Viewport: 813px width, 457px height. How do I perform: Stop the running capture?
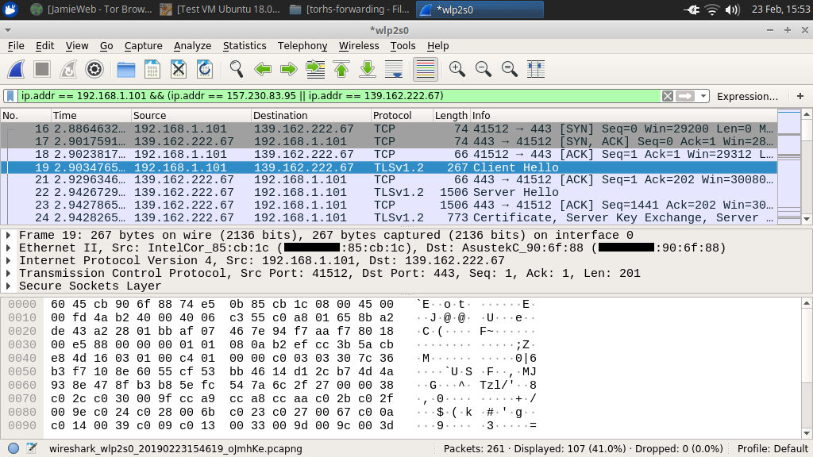tap(42, 69)
